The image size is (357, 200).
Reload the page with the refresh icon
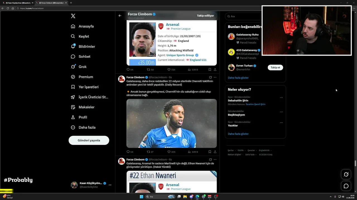(x=8, y=8)
